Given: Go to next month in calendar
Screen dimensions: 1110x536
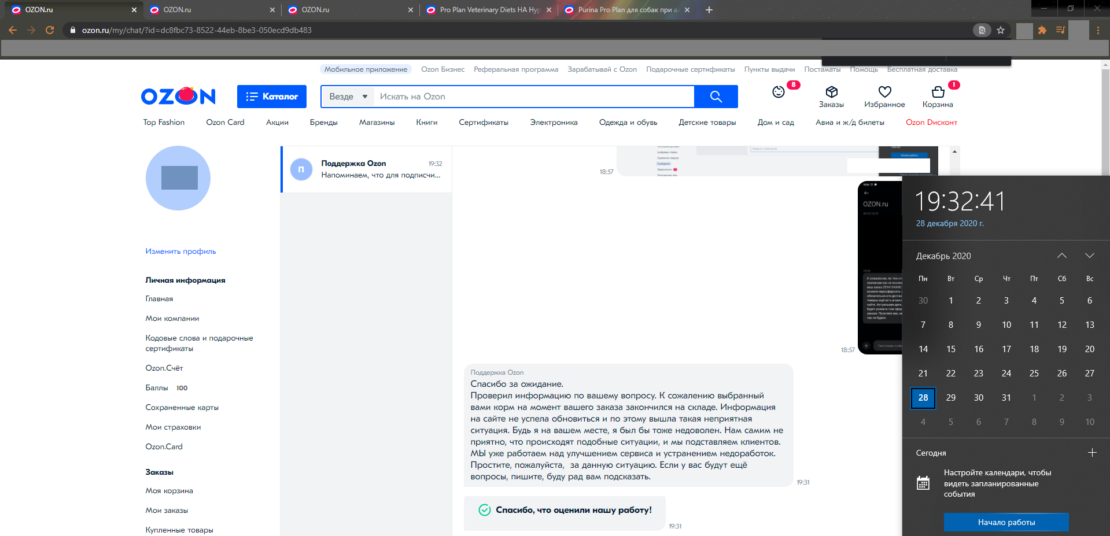Looking at the screenshot, I should tap(1090, 256).
